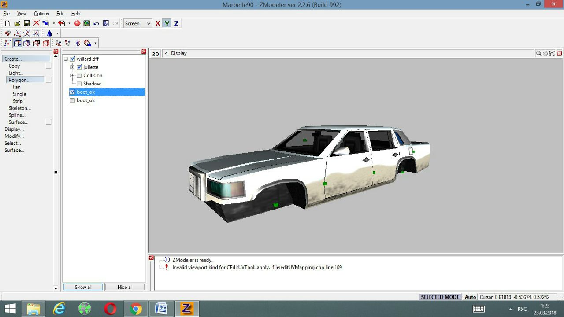Click the Hide all button
The image size is (564, 317).
coord(125,287)
